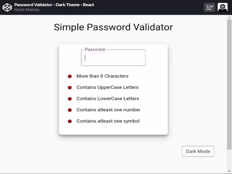
Task: Click the scrollbar up arrow
Action: pos(229,17)
